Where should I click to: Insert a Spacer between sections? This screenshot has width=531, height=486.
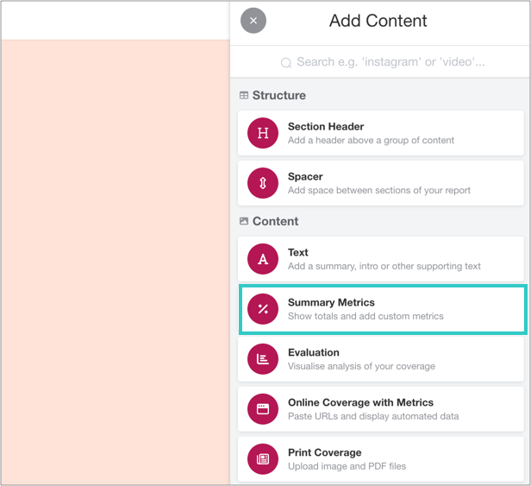[305, 177]
